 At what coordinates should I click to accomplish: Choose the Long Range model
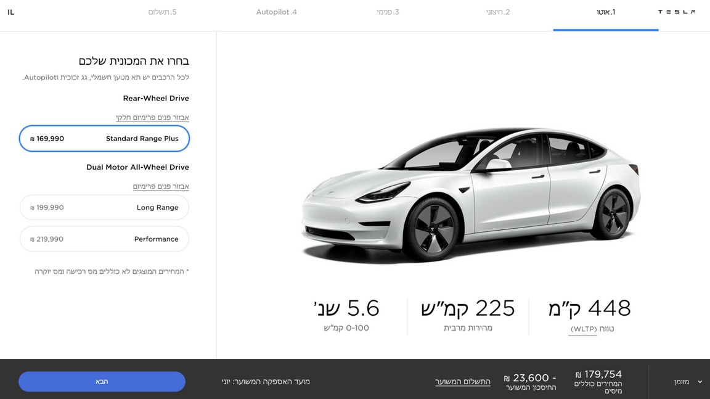[x=104, y=207]
